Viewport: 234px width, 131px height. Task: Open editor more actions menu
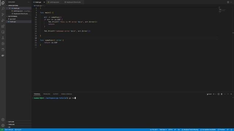[231, 2]
